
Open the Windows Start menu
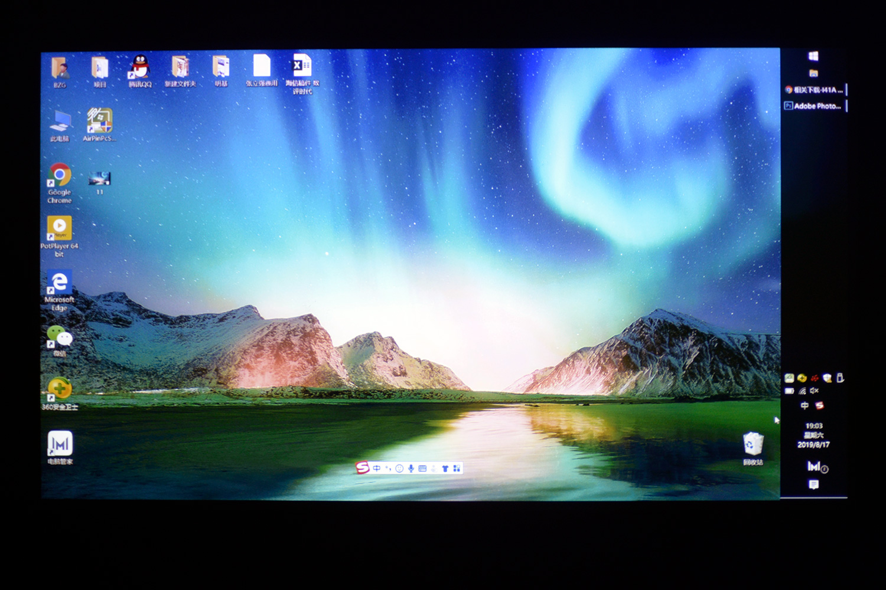click(x=813, y=56)
